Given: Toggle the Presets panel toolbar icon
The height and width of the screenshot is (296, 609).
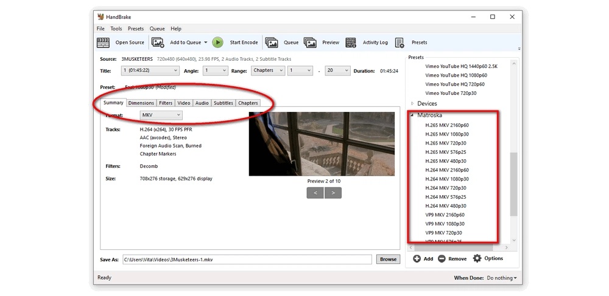Looking at the screenshot, I should [400, 43].
